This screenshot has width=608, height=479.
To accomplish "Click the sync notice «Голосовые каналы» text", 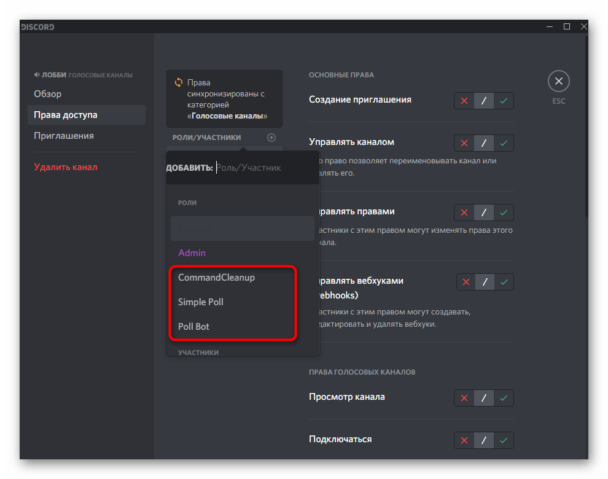I will point(227,116).
